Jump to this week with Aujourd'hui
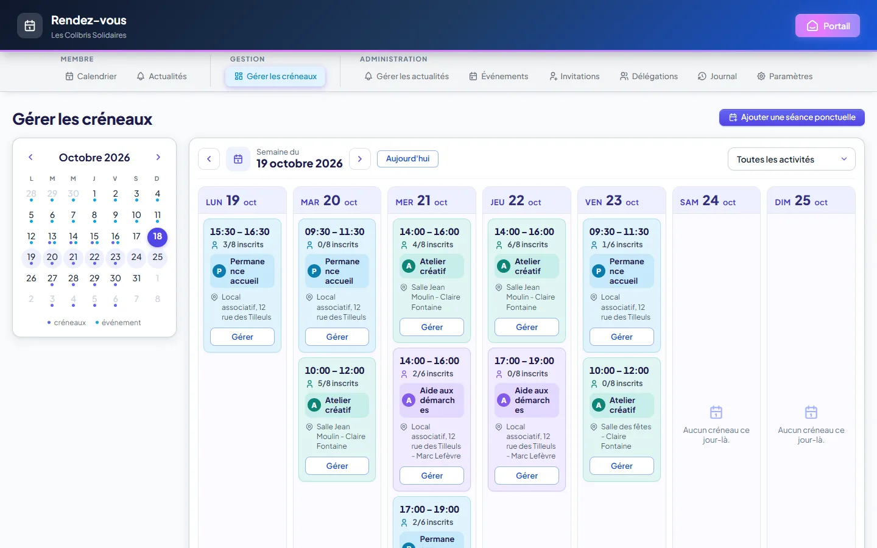The width and height of the screenshot is (877, 548). 407,159
